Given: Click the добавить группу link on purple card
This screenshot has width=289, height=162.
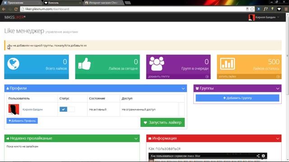Looking at the screenshot, I should click(158, 76).
